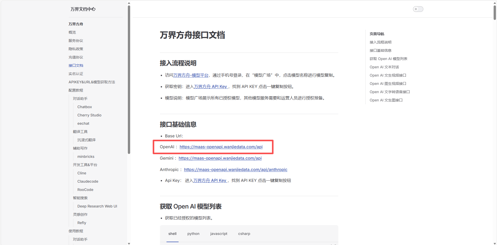Jump to 接口基础信息 via page navigation
The image size is (497, 245).
pos(380,50)
